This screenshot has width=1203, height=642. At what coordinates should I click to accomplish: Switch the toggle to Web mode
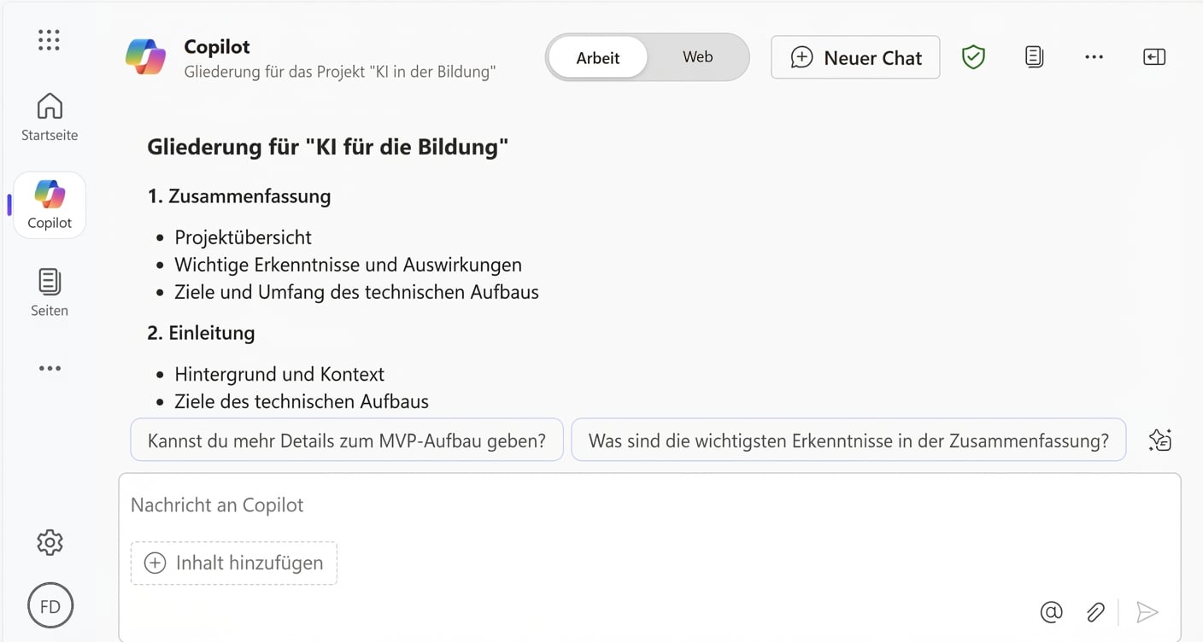tap(697, 56)
